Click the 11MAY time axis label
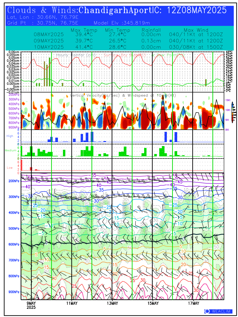Image resolution: width=238 pixels, height=317 pixels. point(72,303)
